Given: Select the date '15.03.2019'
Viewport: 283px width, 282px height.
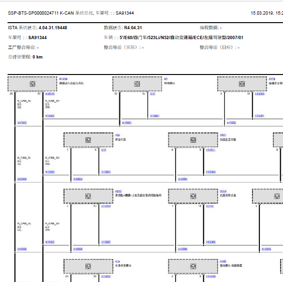Looking at the screenshot, I should click(x=262, y=13).
